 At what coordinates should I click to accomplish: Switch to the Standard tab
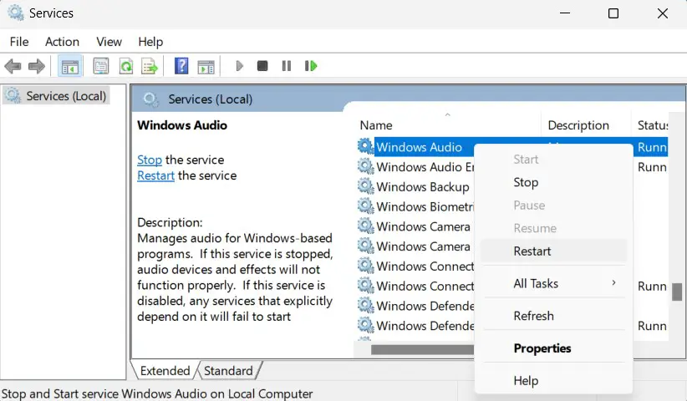point(228,371)
